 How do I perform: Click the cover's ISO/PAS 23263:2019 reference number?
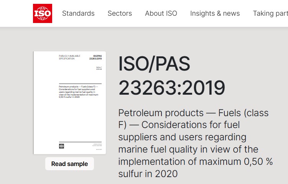[95, 57]
